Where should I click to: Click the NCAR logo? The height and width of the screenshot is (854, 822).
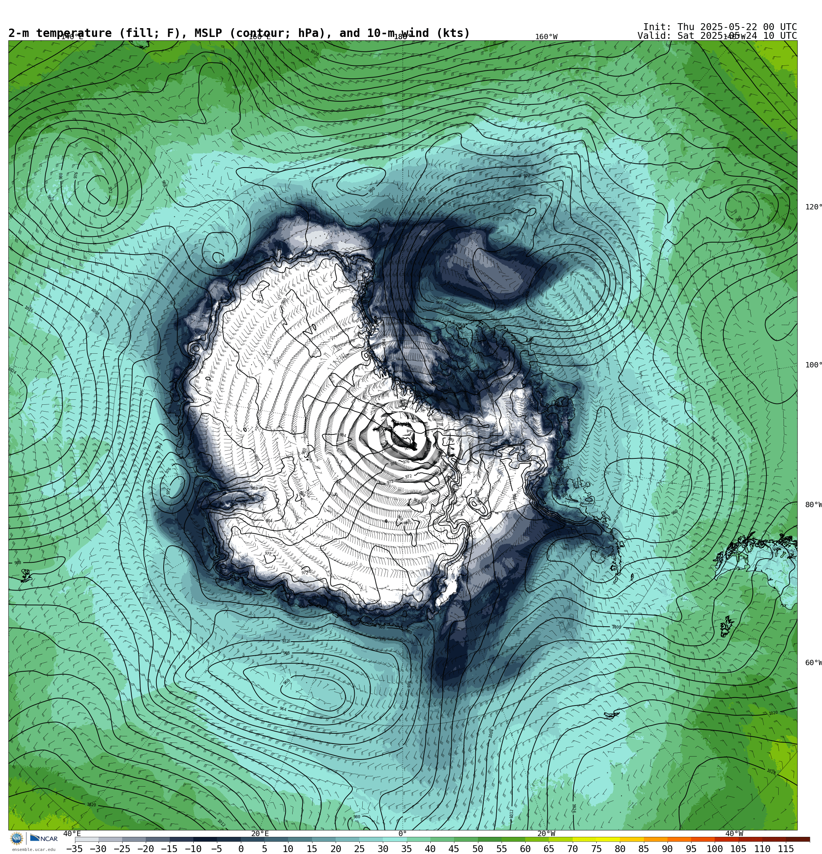(43, 838)
